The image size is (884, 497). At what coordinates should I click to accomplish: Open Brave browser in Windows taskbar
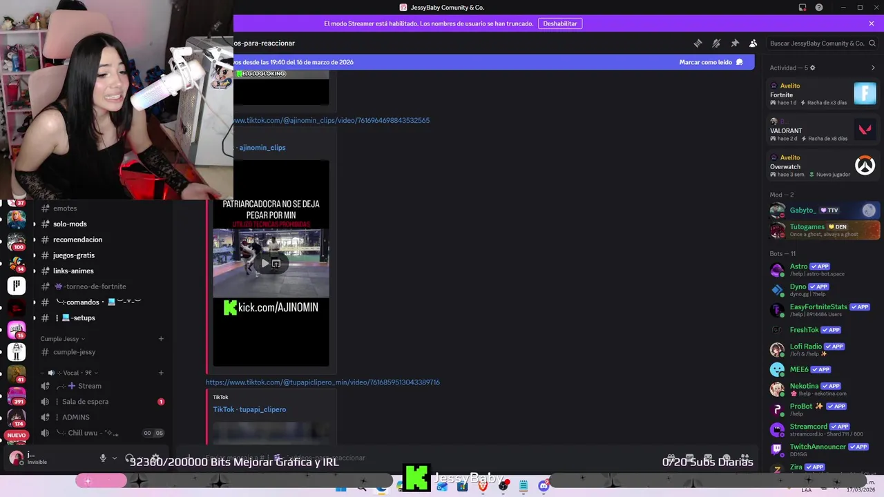(x=483, y=486)
